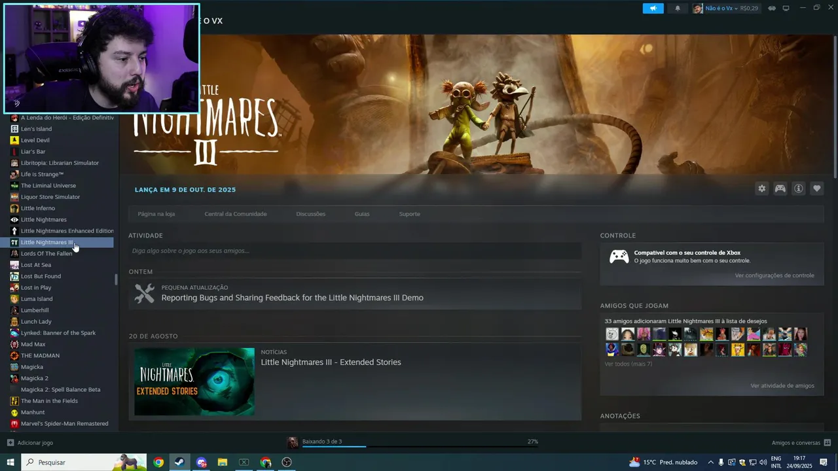Select the first friend avatar in wishlist row
Screen dimensions: 838x471
click(x=611, y=334)
